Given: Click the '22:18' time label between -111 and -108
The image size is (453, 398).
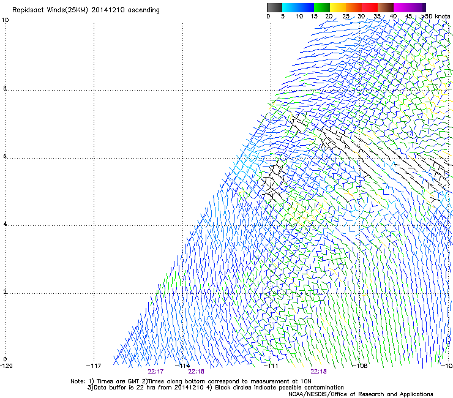Looking at the screenshot, I should (x=319, y=372).
